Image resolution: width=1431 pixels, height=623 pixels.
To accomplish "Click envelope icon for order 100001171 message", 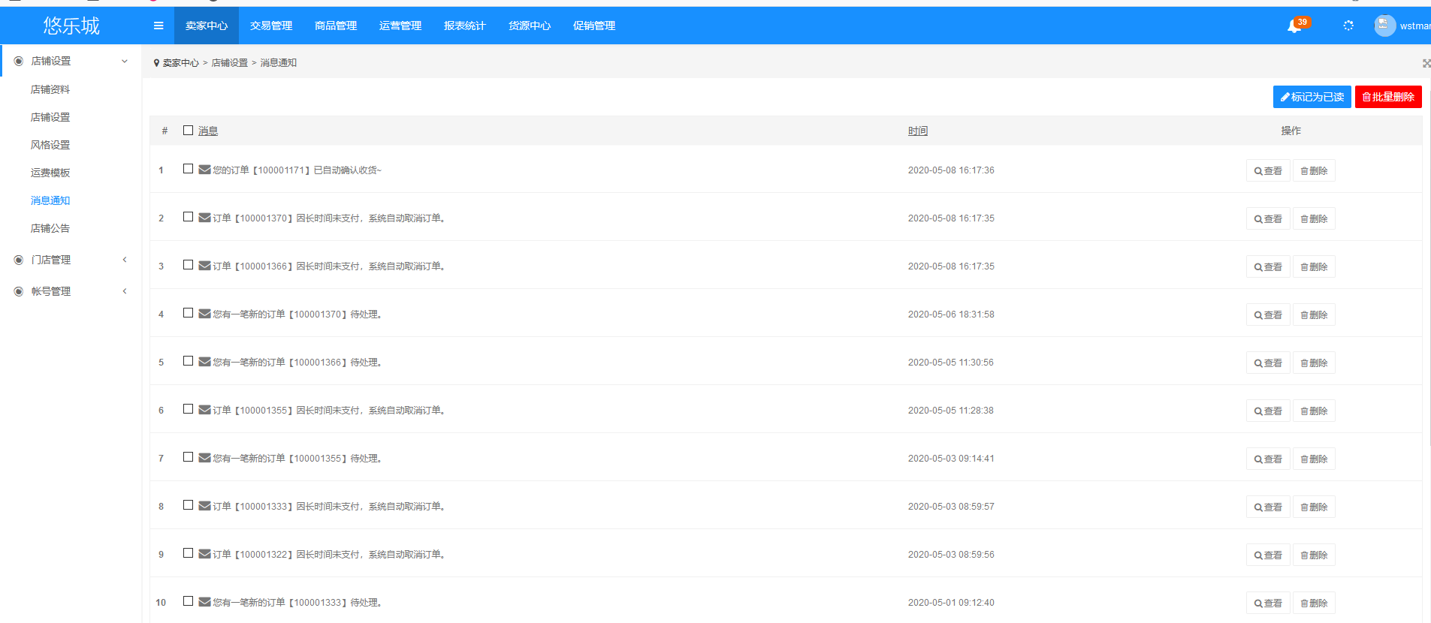I will [x=204, y=170].
